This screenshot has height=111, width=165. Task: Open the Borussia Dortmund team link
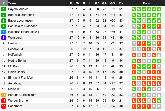click(x=21, y=15)
